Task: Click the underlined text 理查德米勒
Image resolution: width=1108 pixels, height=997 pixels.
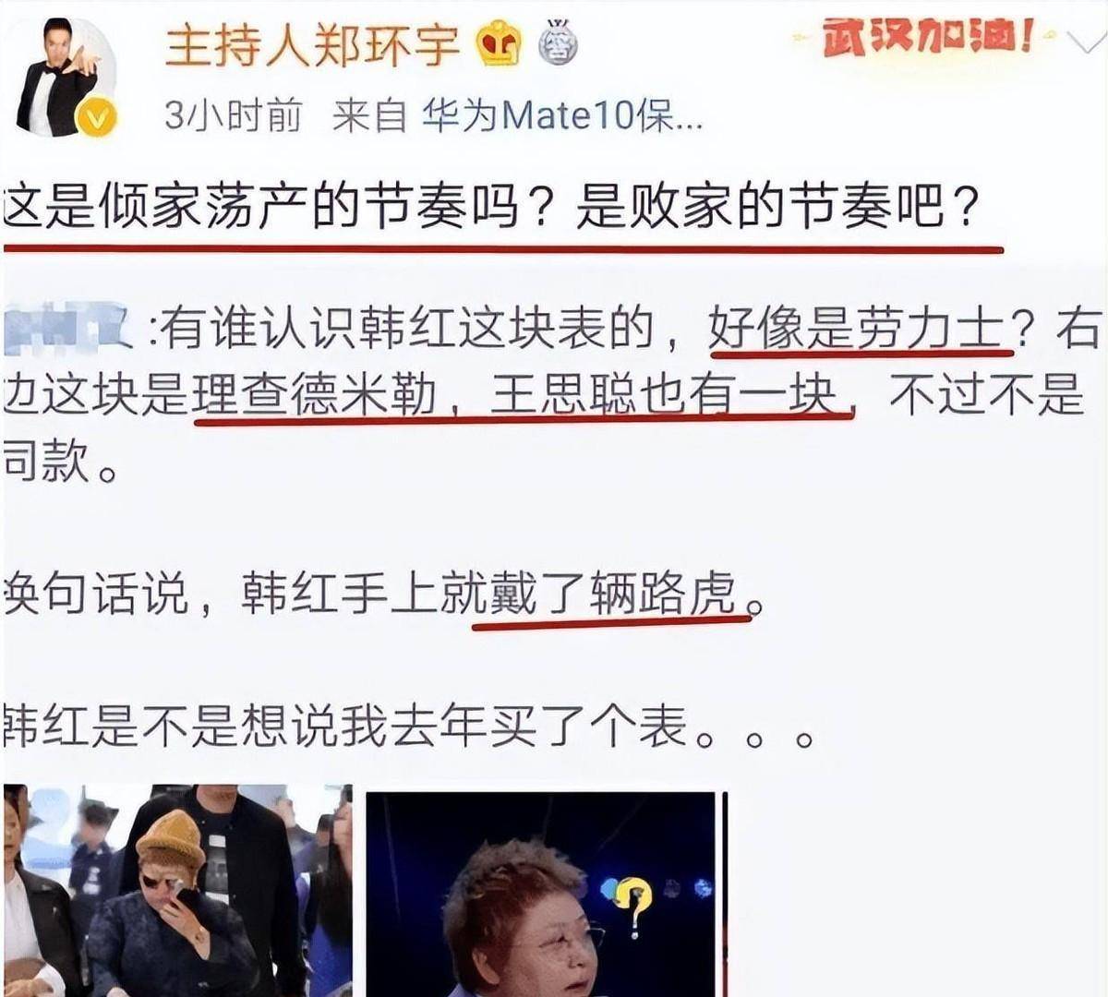Action: 314,395
